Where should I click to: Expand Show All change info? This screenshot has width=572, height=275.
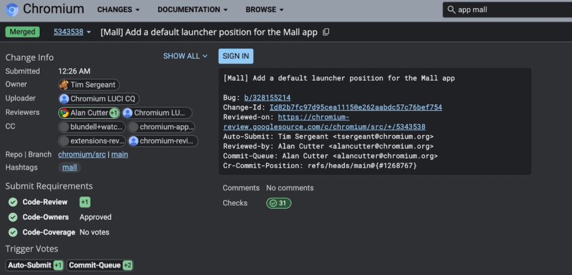pyautogui.click(x=185, y=56)
